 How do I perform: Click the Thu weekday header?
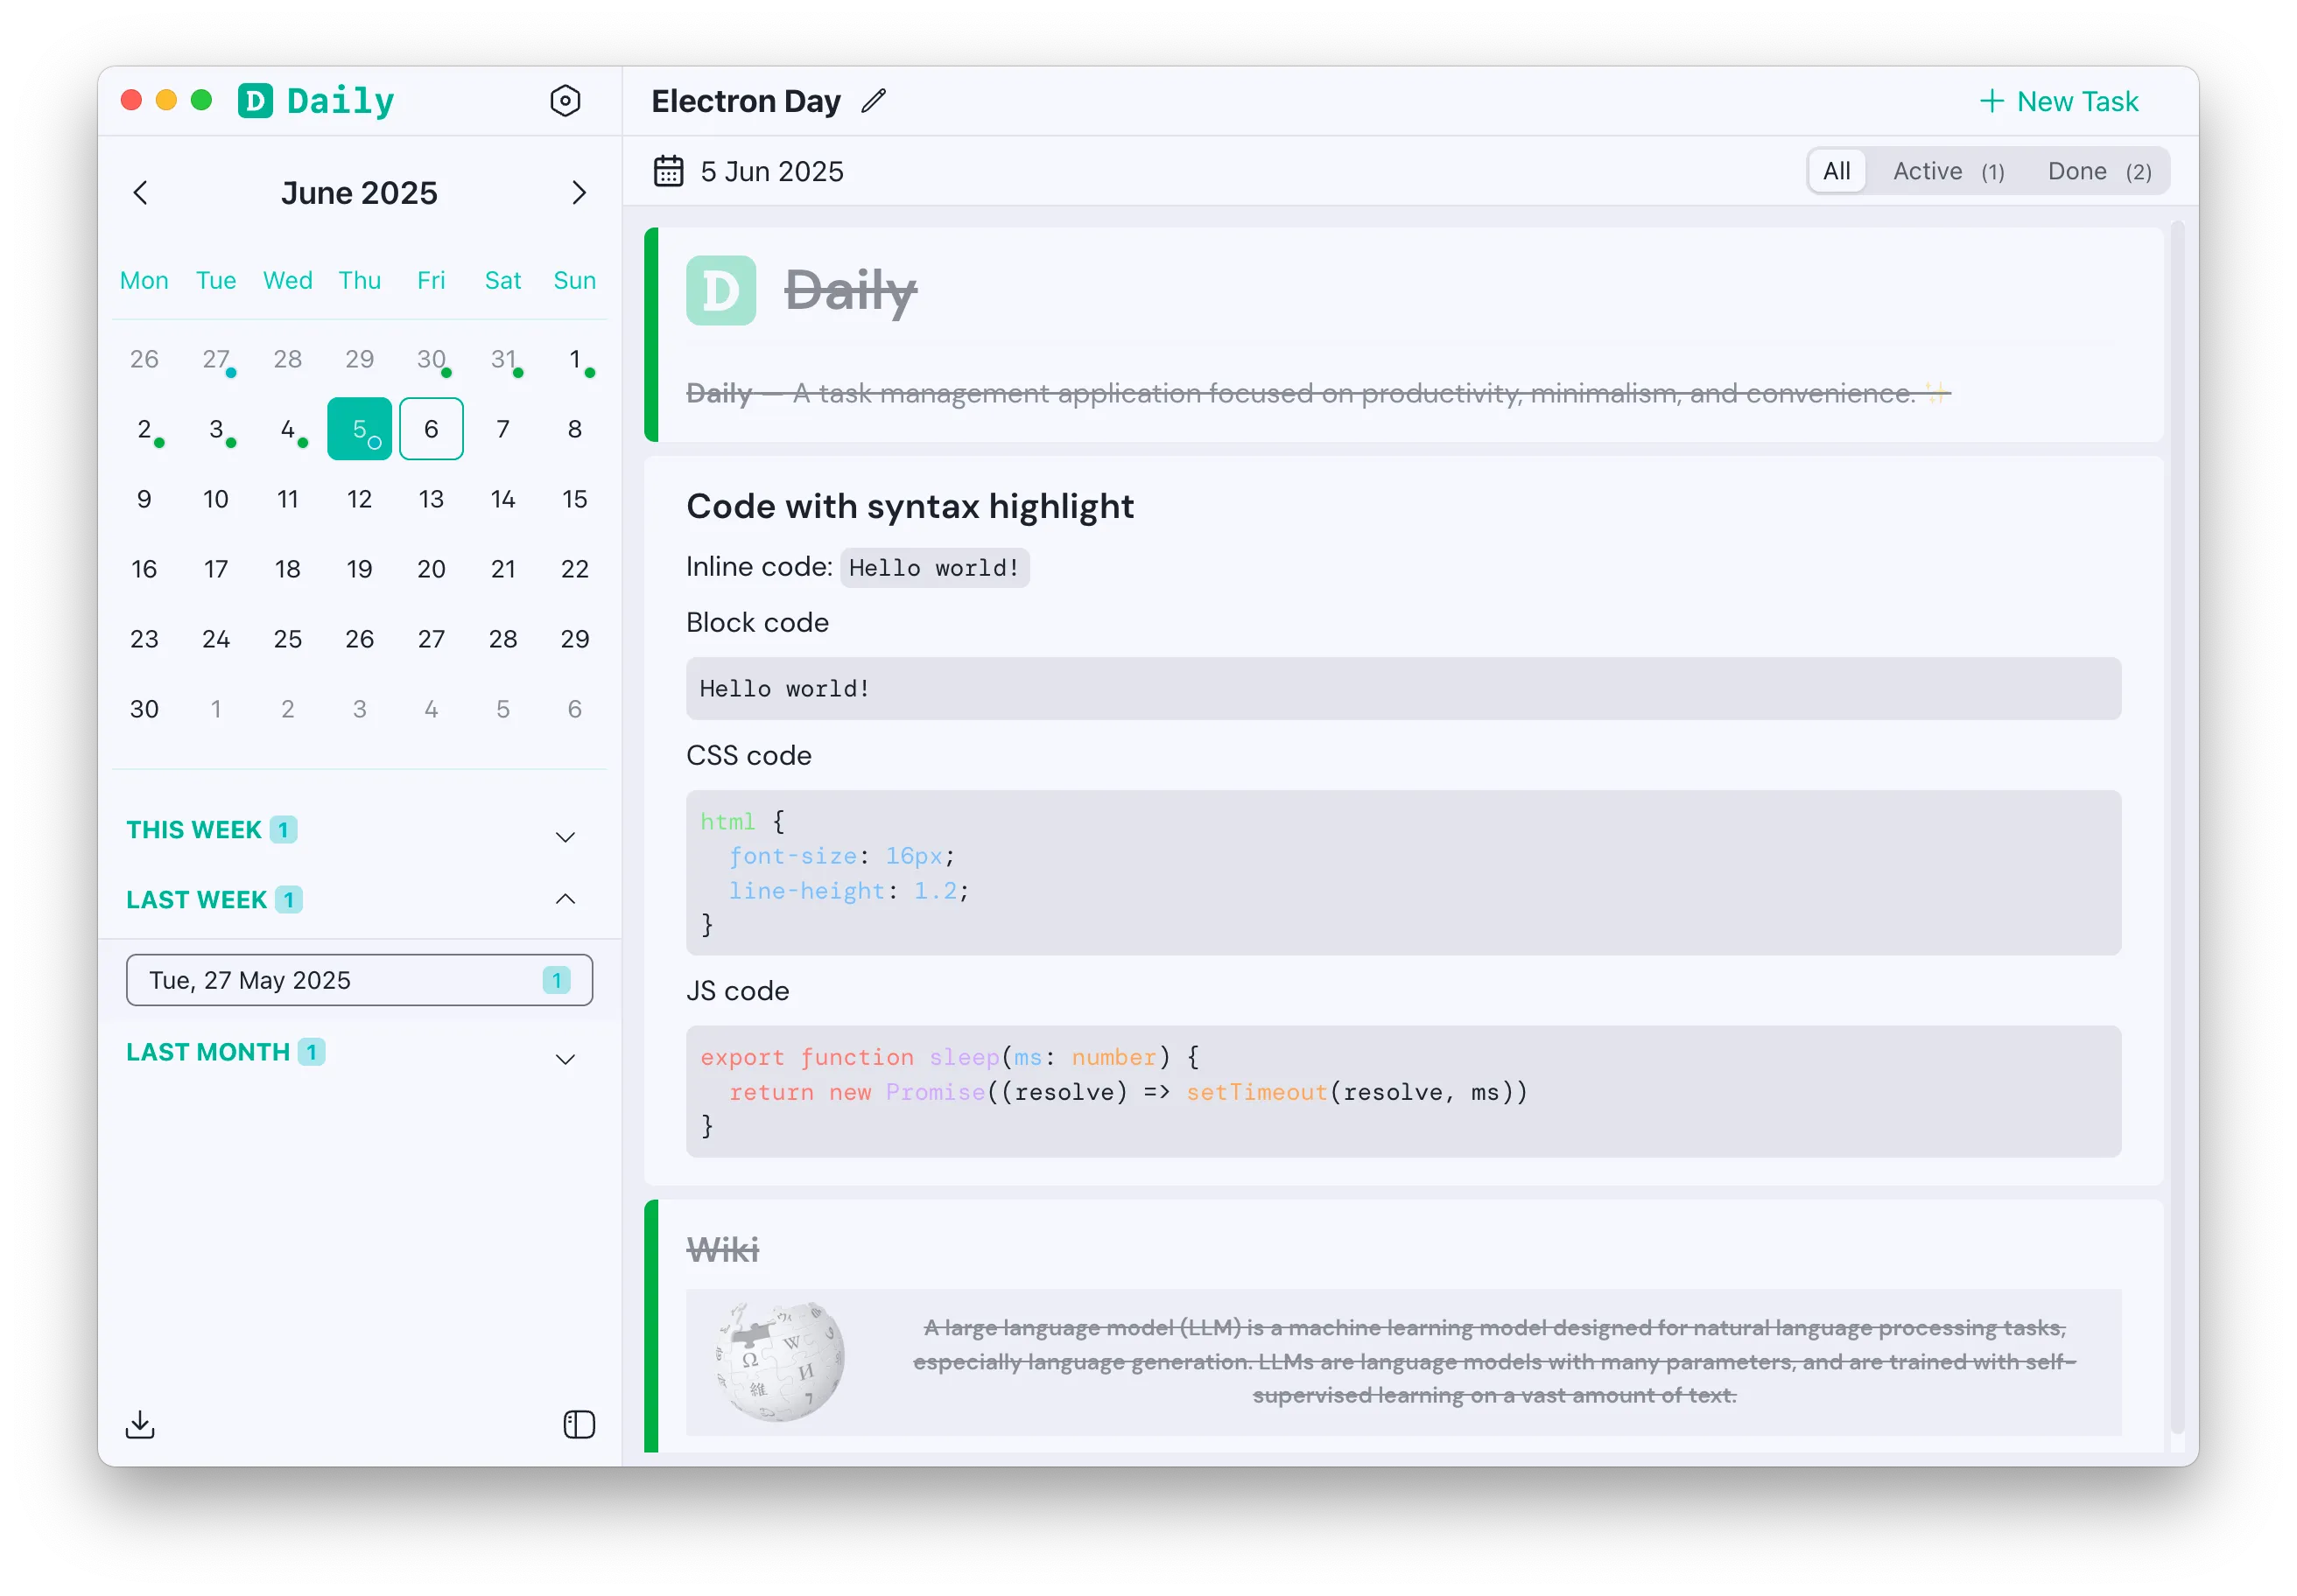(359, 280)
